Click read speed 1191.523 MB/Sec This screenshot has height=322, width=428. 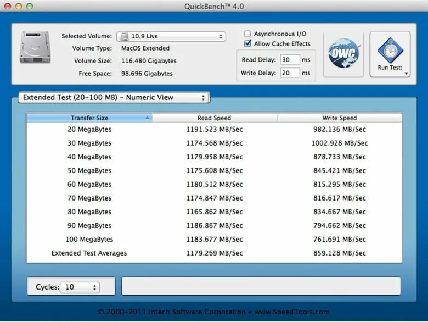click(215, 129)
